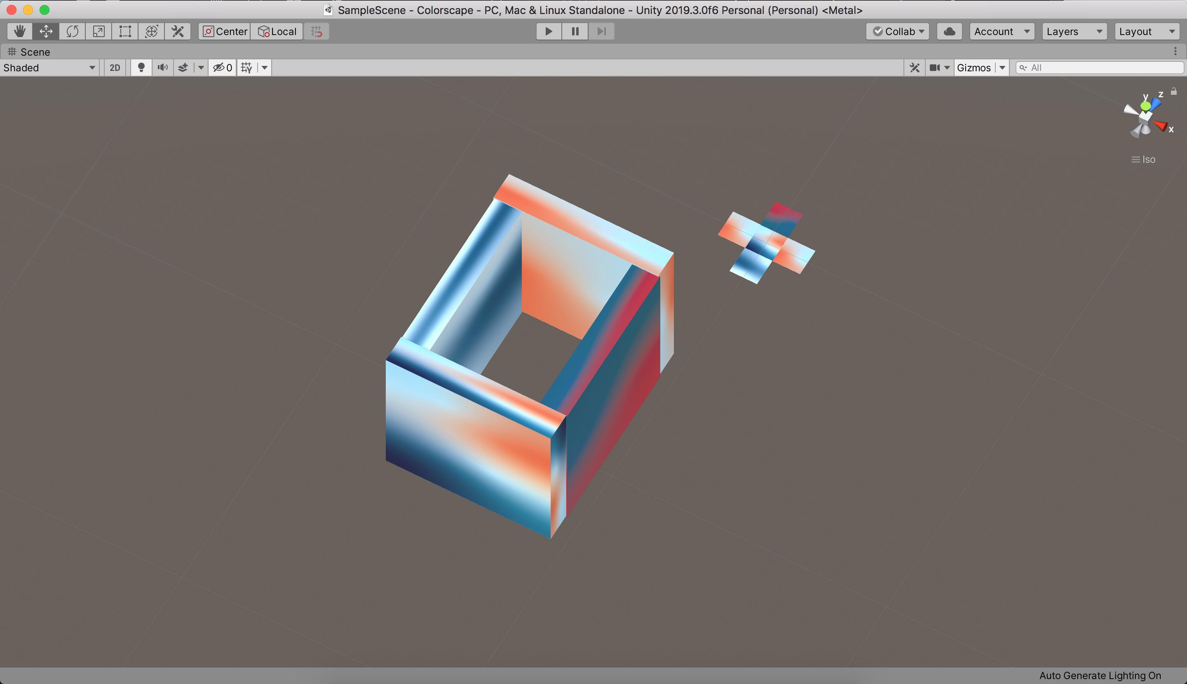
Task: Expand the Gizmos dropdown arrow
Action: pyautogui.click(x=1002, y=68)
